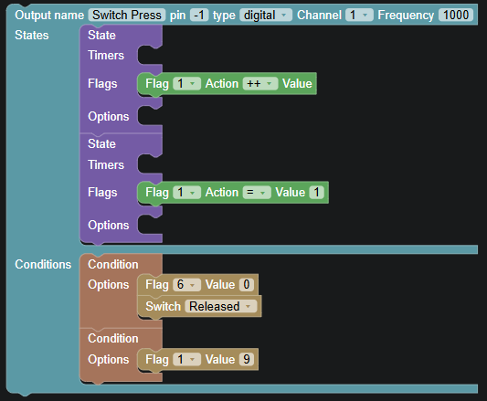Open the Action dropdown showing ++
Screen dimensions: 487x401
[x=260, y=83]
